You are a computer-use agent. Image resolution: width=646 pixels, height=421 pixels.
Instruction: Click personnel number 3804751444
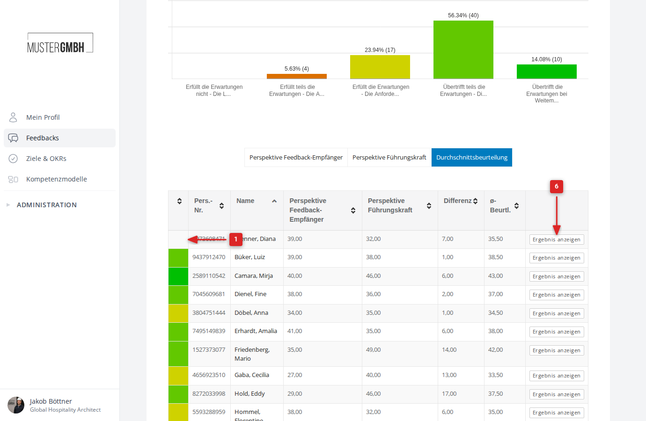(x=209, y=313)
